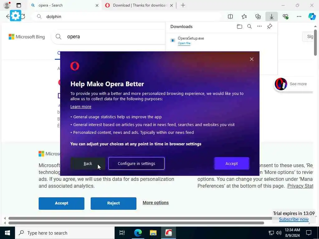Click the Bing search magnifier icon

coord(58,37)
